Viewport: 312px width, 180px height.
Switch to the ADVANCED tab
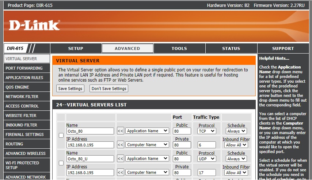[x=128, y=48]
